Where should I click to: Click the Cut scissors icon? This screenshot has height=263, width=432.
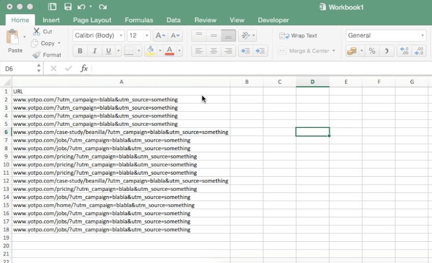36,32
